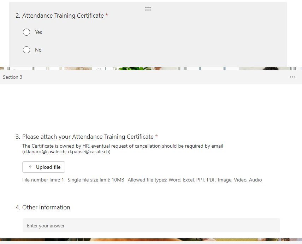The width and height of the screenshot is (302, 244).
Task: Select the Other Information question title
Action: (x=46, y=207)
